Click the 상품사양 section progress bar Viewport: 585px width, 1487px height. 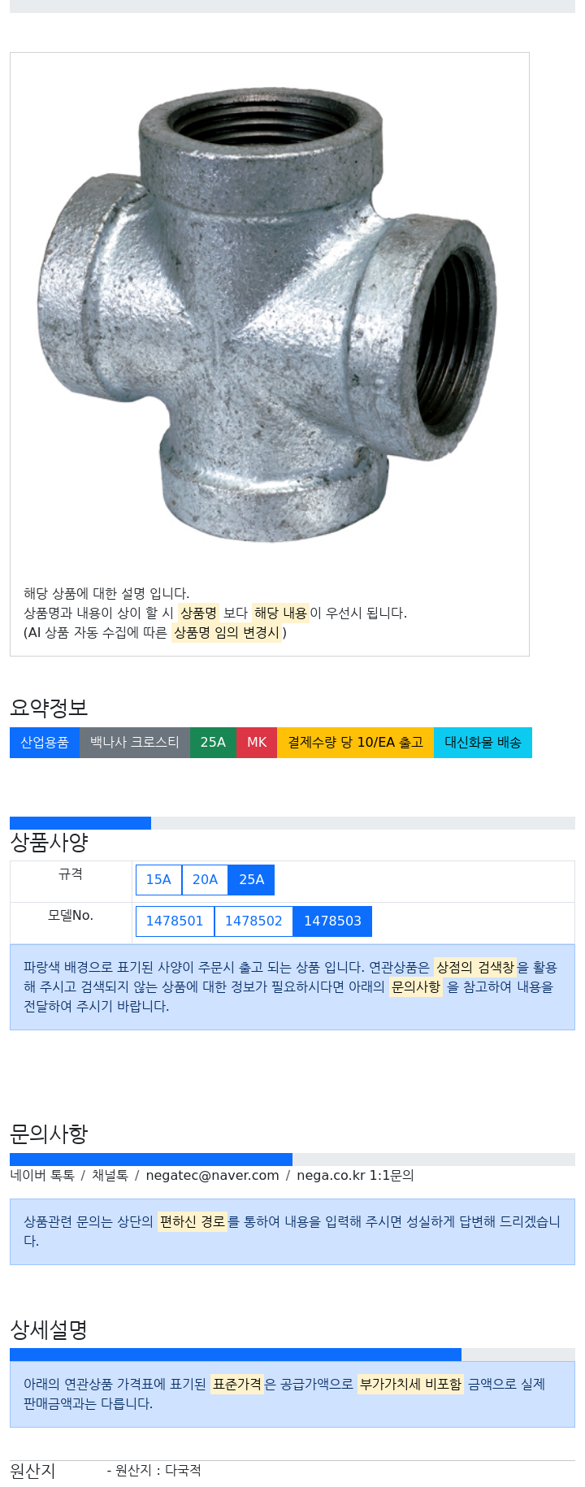(x=292, y=823)
